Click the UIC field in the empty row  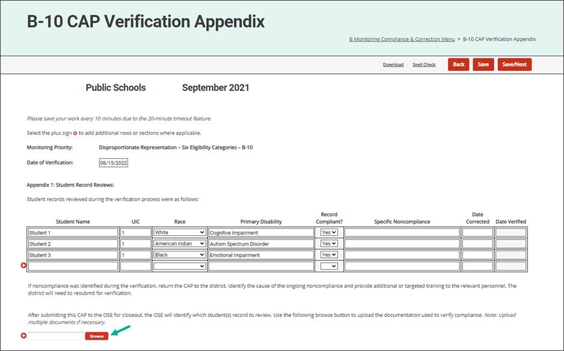point(136,266)
